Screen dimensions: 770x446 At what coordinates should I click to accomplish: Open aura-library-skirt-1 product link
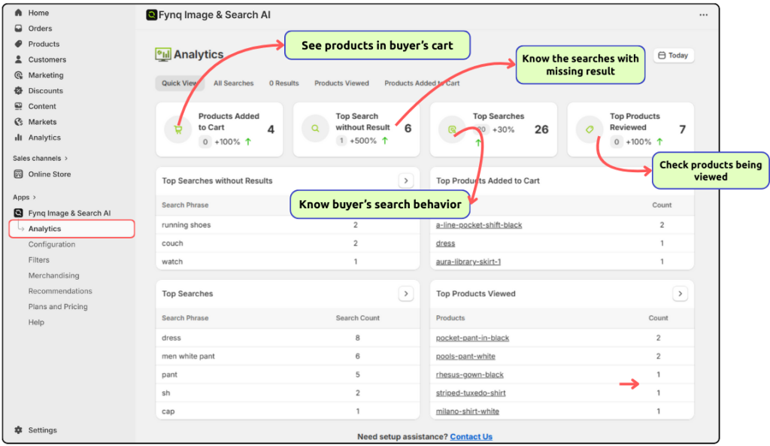[468, 262]
